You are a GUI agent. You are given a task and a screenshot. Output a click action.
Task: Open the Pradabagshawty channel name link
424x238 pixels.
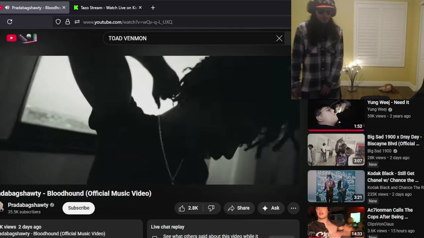(28, 205)
